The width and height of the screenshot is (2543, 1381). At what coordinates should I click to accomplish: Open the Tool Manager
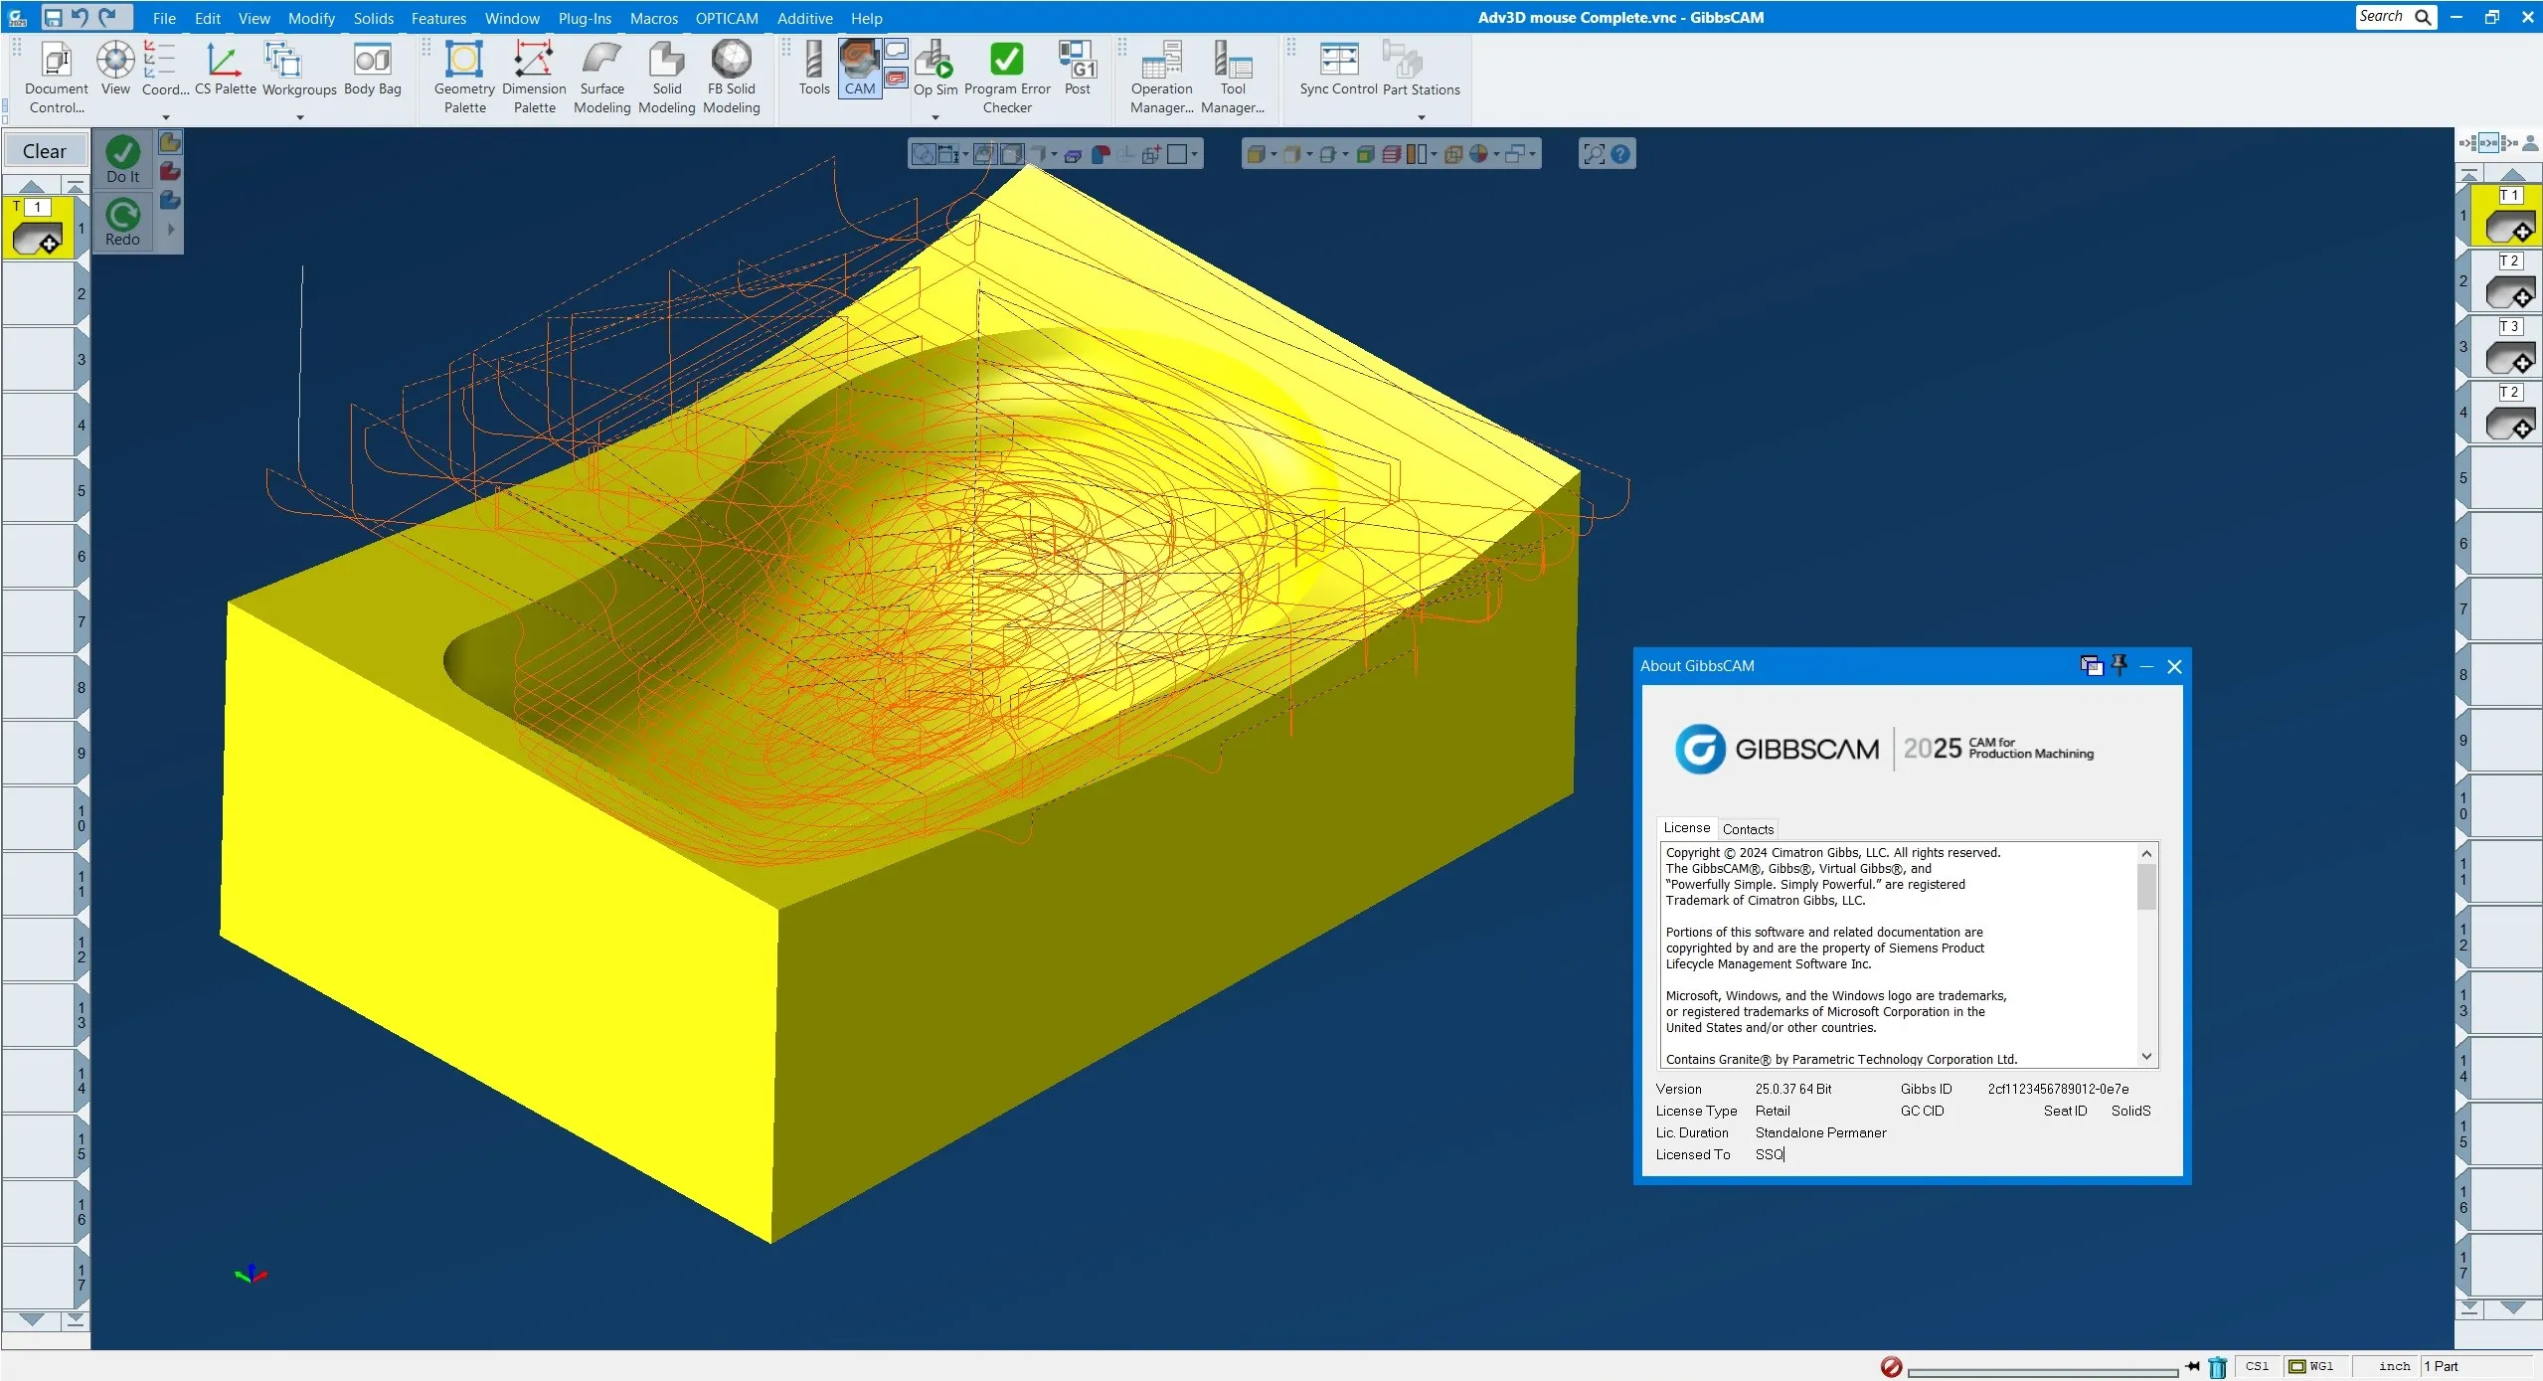(1233, 78)
